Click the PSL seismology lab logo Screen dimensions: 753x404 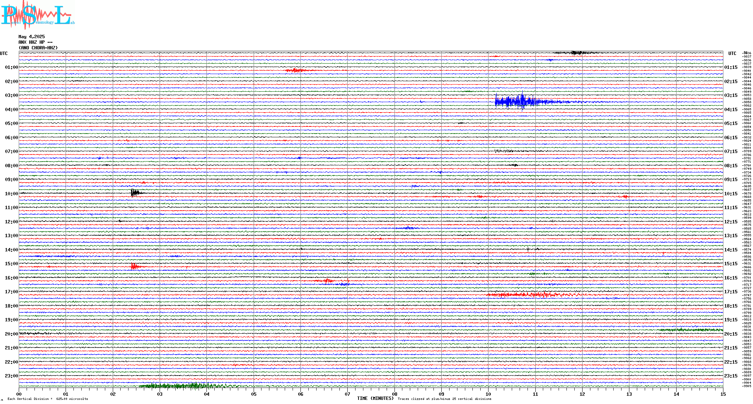tap(37, 15)
